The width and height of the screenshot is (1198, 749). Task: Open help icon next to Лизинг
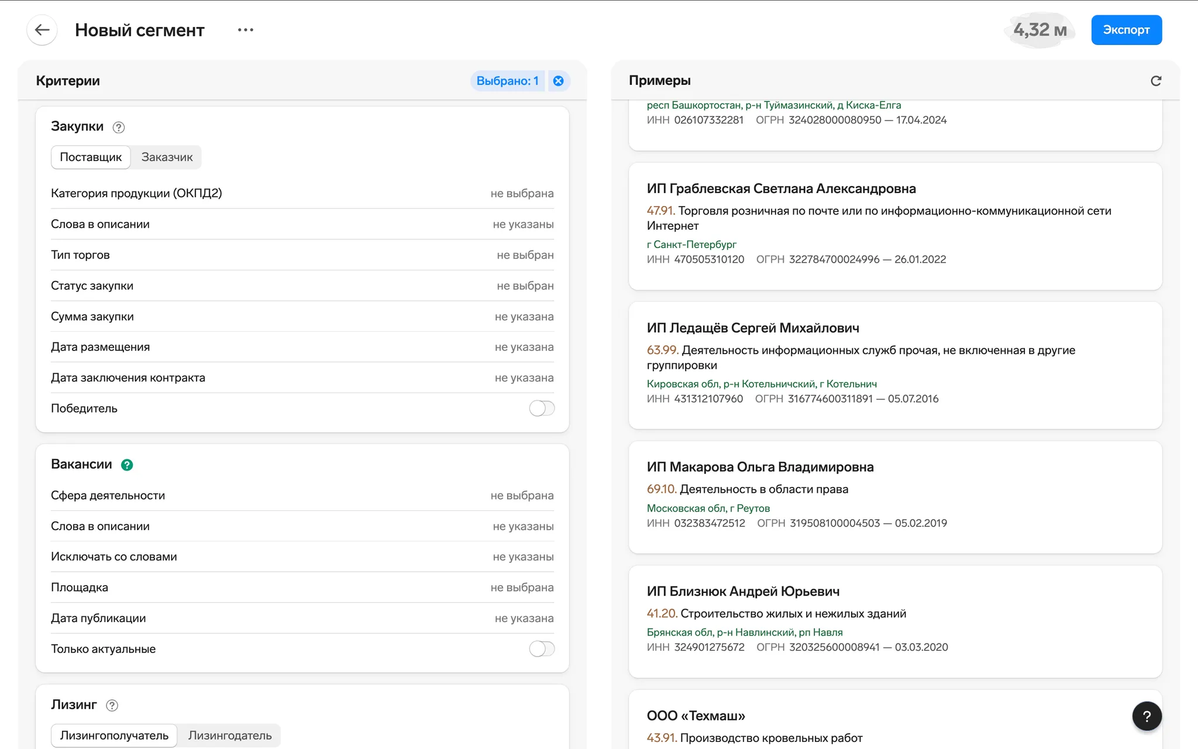pyautogui.click(x=112, y=705)
